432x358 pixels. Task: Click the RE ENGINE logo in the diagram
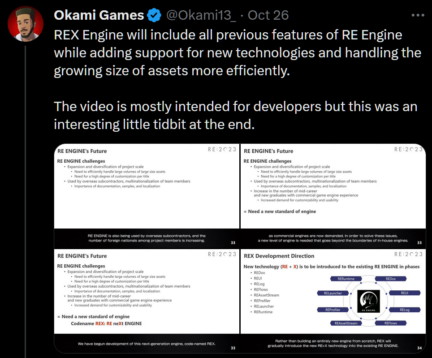point(367,301)
